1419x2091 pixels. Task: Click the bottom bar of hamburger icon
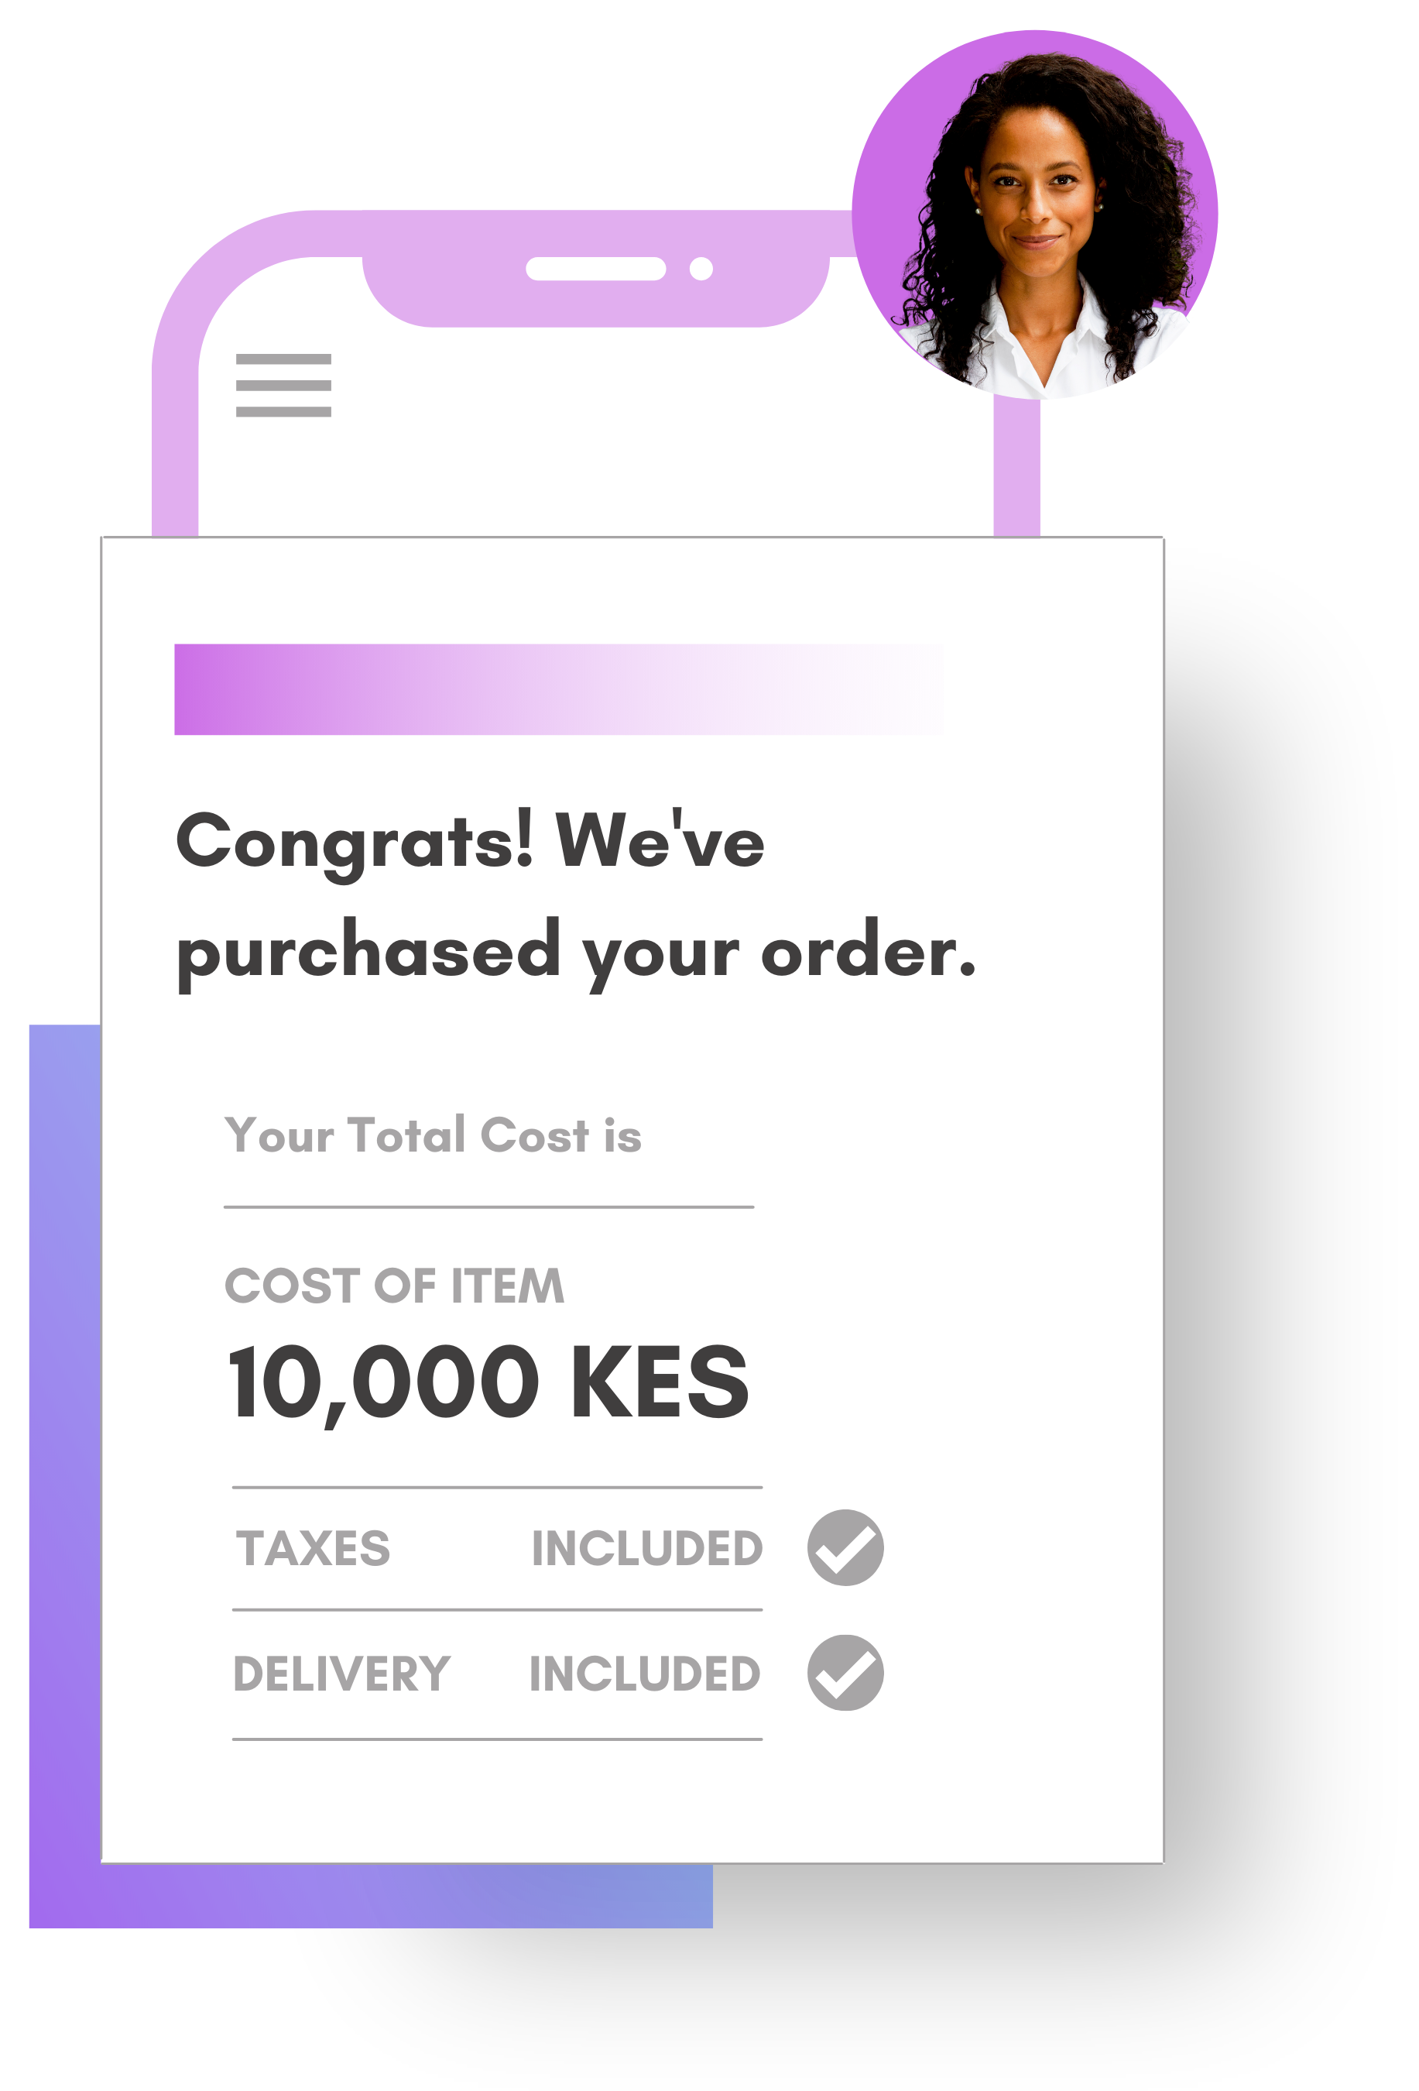click(283, 412)
